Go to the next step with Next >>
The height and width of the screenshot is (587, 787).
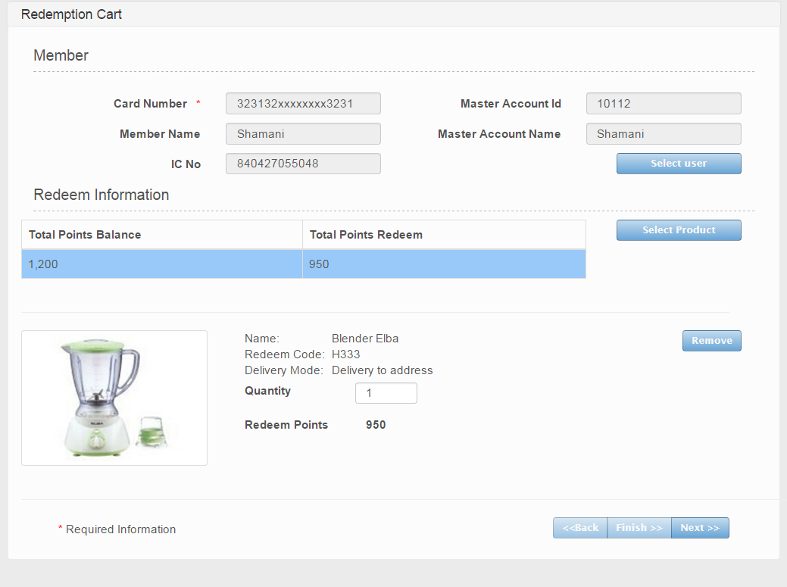700,528
